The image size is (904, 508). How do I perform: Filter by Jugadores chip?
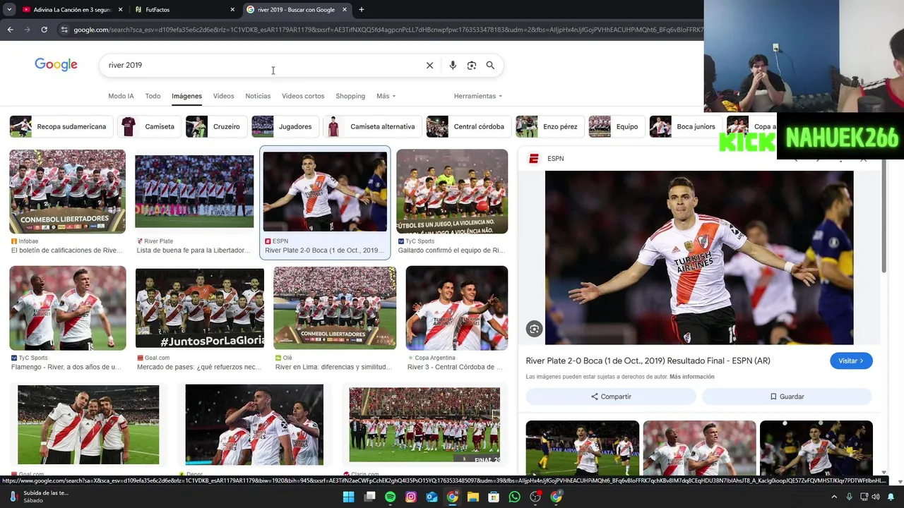[x=285, y=127]
